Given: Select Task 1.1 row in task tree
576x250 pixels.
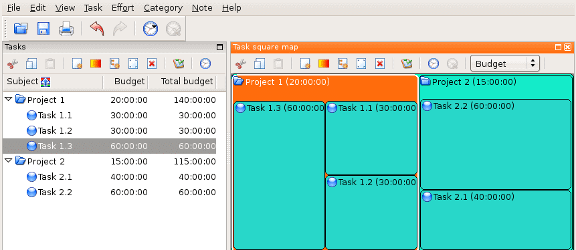Looking at the screenshot, I should click(110, 115).
